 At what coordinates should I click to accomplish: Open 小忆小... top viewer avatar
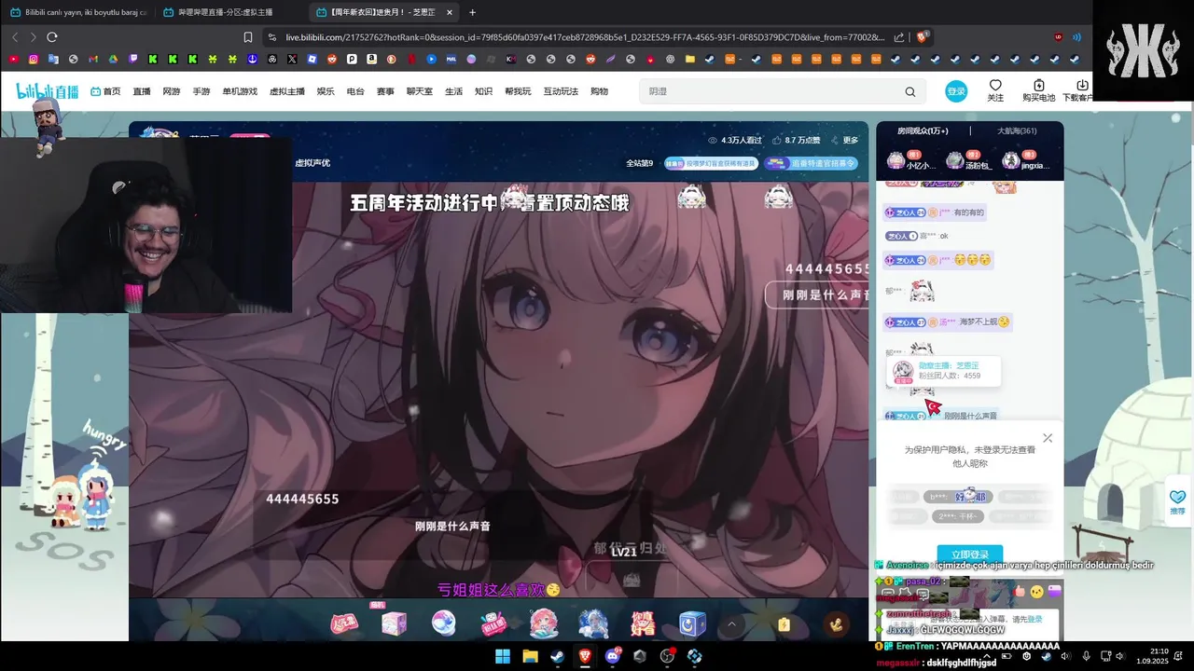tap(896, 160)
